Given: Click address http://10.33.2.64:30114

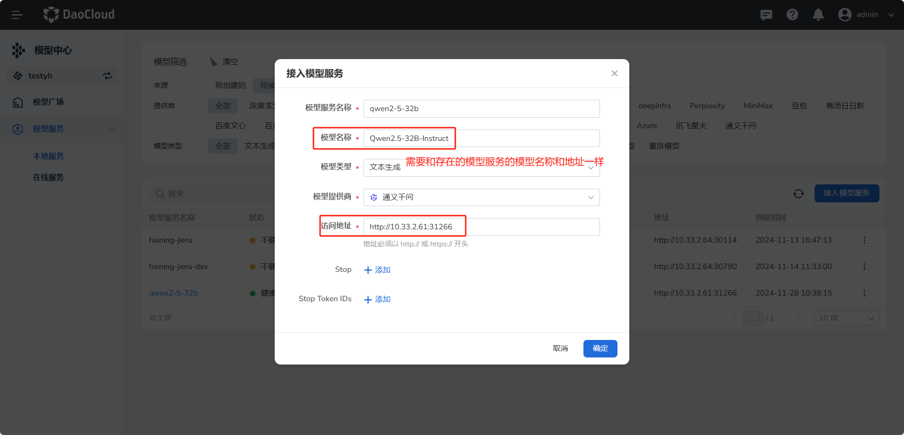Looking at the screenshot, I should coord(695,240).
